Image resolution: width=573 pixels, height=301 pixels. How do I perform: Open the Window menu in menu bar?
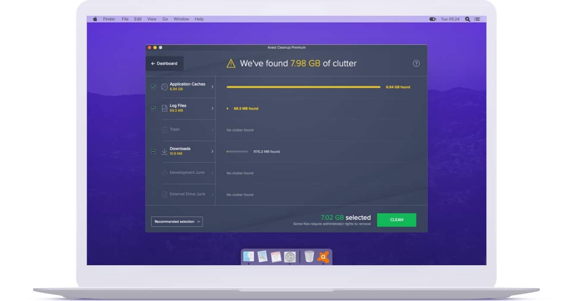(181, 19)
